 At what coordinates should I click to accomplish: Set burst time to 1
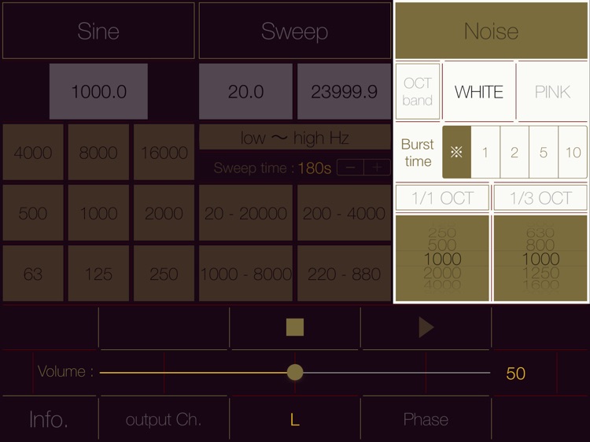coord(485,152)
